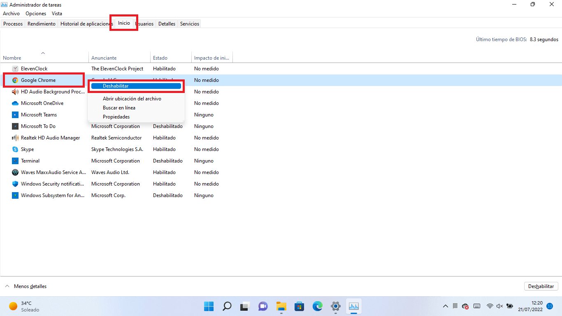Open taskbar Search magnifier
This screenshot has height=316, width=562.
227,306
